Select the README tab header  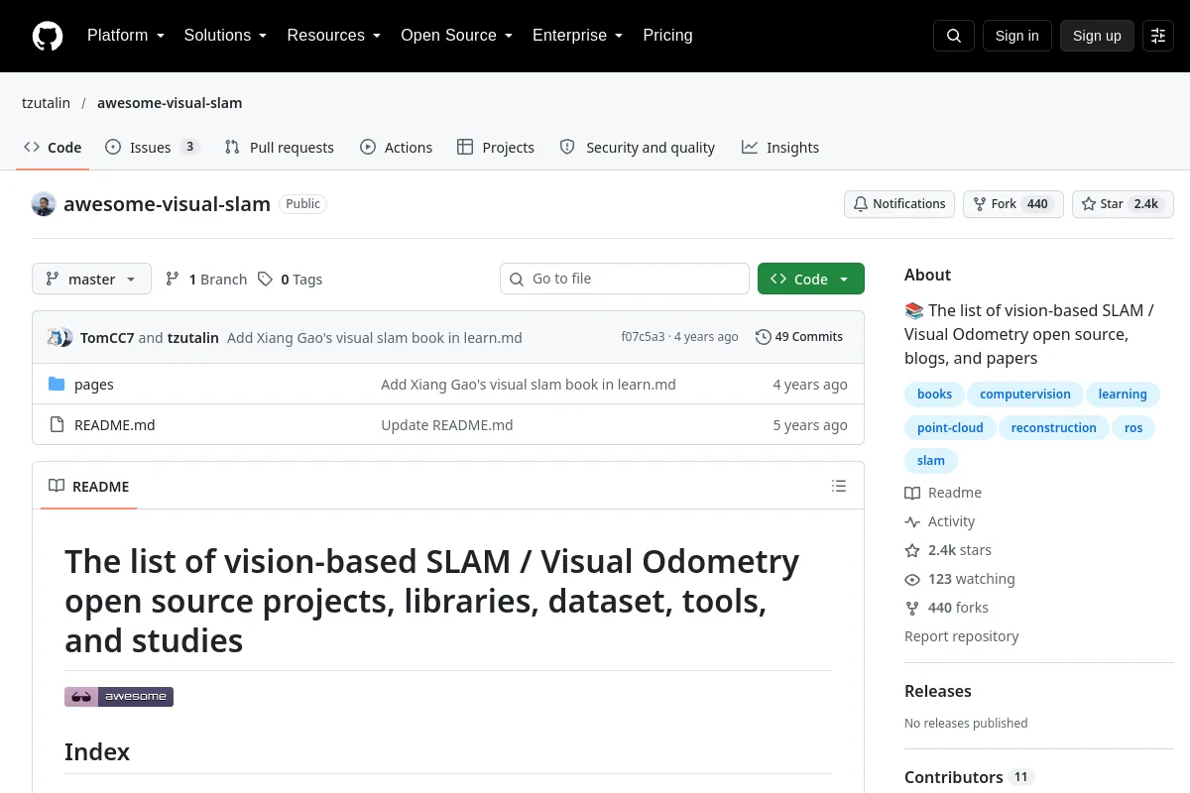tap(89, 486)
